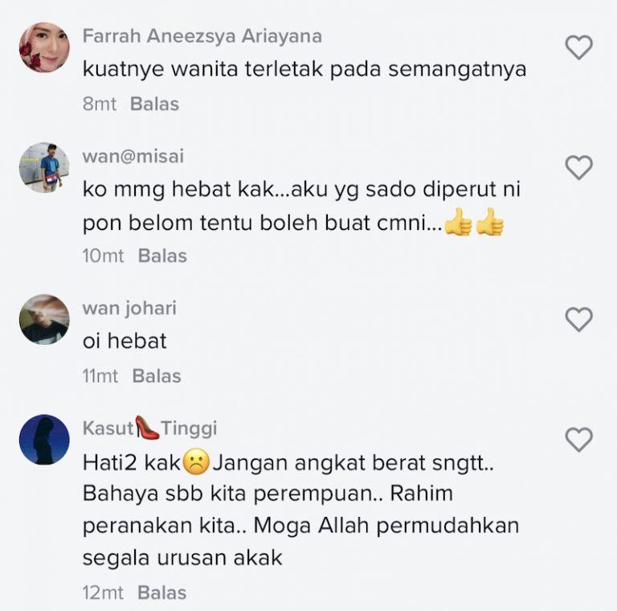Select comment text 'kuatnye wanita terletak pada semangatnya'
This screenshot has height=611, width=617.
(304, 70)
